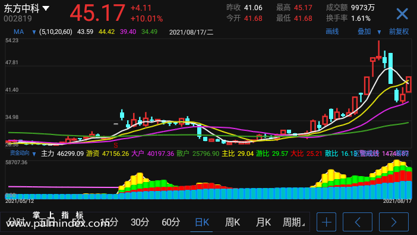Expand the 资金动向 indicator dropdown arrow
The height and width of the screenshot is (235, 417).
point(34,153)
